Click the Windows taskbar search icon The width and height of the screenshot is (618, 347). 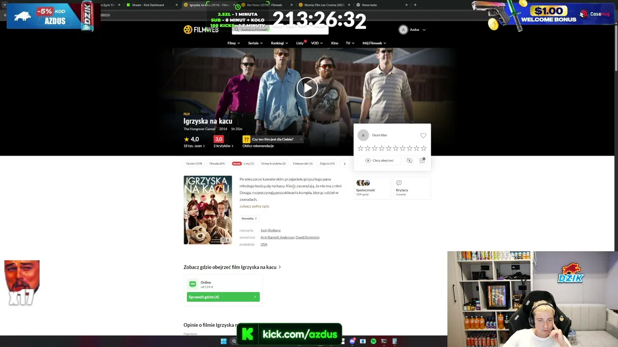[234, 342]
